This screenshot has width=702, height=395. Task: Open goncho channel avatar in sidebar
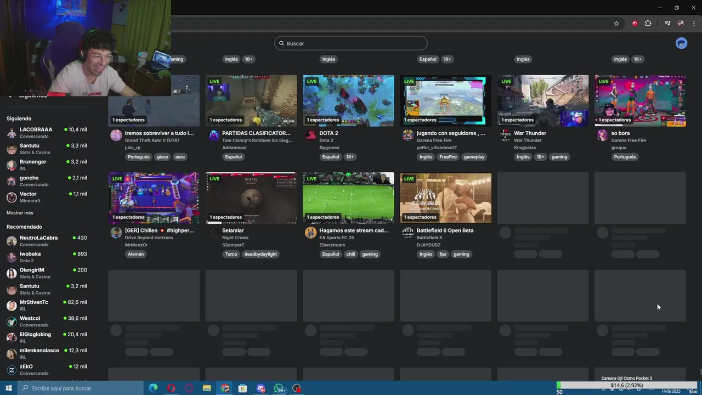pos(12,181)
